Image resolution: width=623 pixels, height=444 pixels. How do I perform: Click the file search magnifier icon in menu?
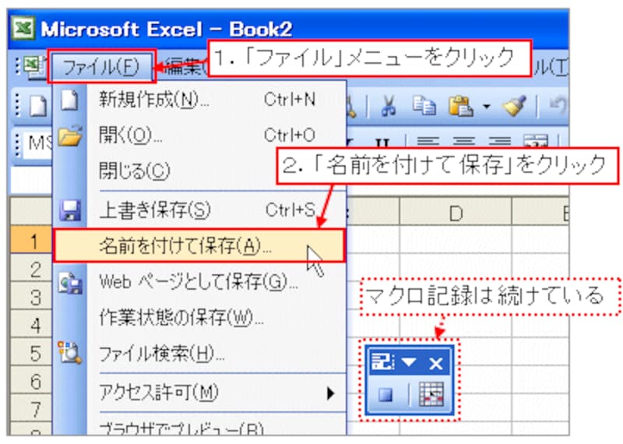click(69, 353)
